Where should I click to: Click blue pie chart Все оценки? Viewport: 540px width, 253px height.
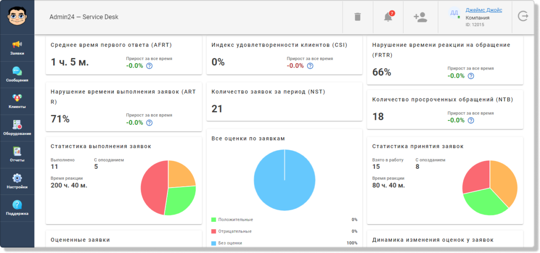(x=285, y=180)
